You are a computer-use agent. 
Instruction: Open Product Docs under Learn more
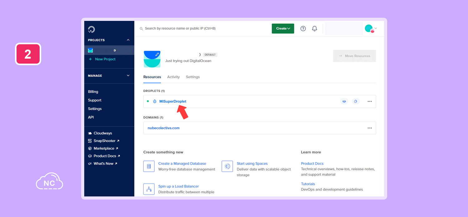(312, 163)
